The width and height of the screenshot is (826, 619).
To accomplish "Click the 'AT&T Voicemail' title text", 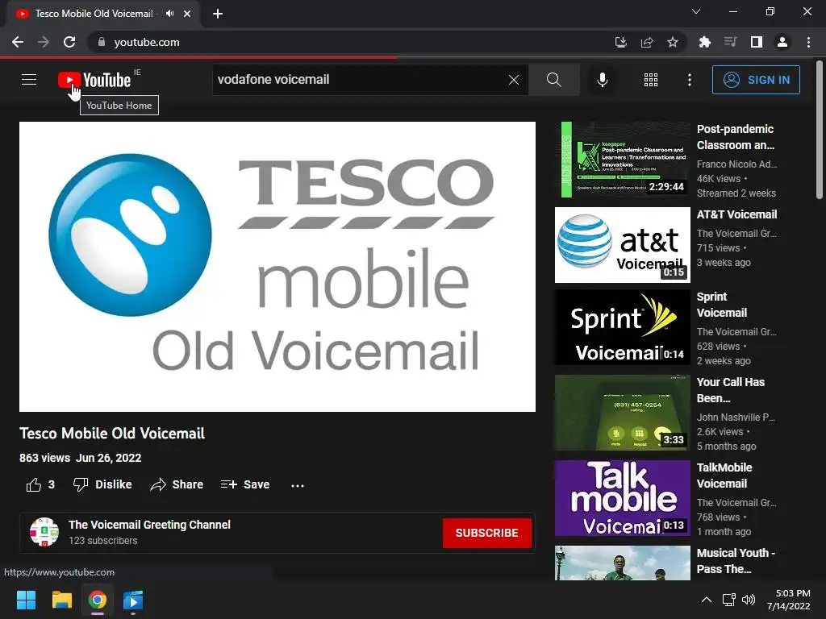I will (x=736, y=214).
